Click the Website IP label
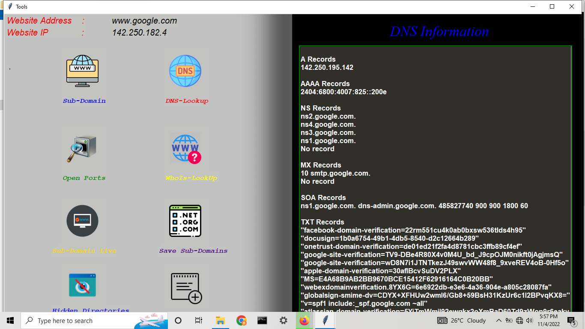Viewport: 585px width, 329px height. point(28,33)
